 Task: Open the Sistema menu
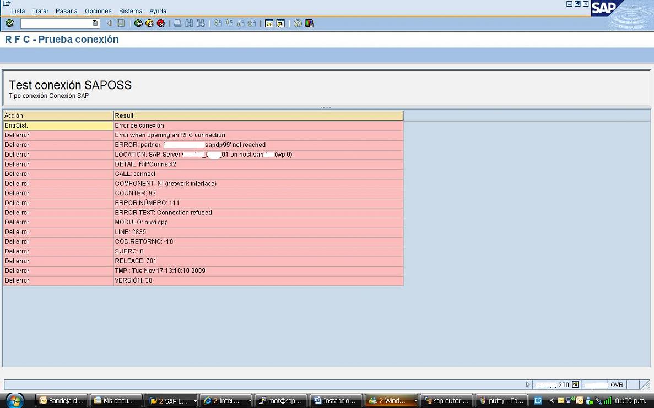(131, 11)
